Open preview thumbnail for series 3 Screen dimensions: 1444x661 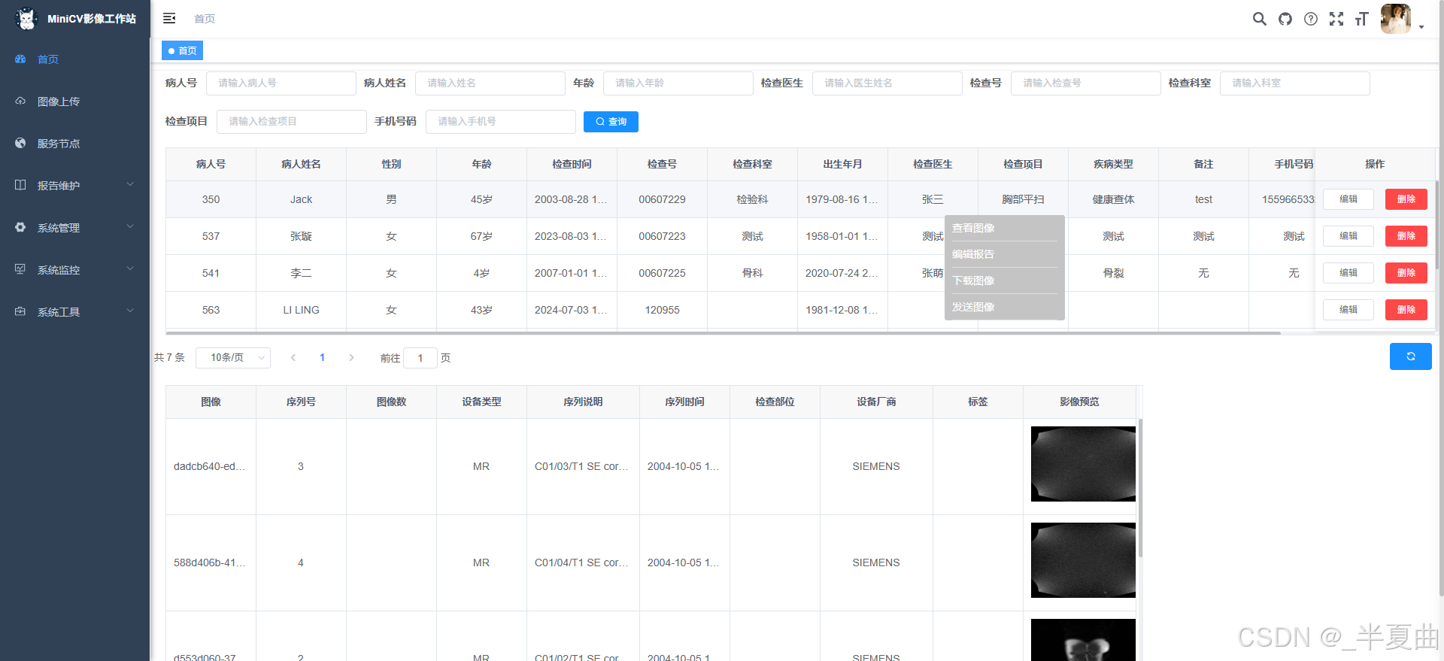(x=1083, y=464)
